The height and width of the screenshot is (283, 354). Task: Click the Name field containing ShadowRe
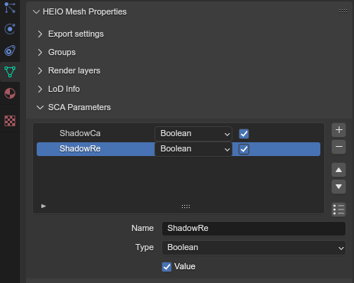tap(254, 228)
